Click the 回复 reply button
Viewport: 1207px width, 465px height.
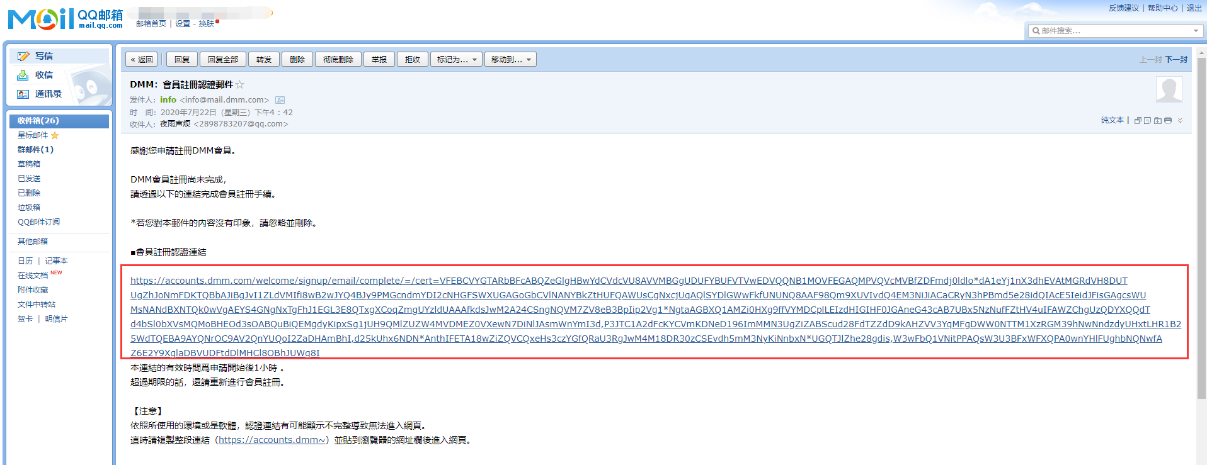coord(182,60)
